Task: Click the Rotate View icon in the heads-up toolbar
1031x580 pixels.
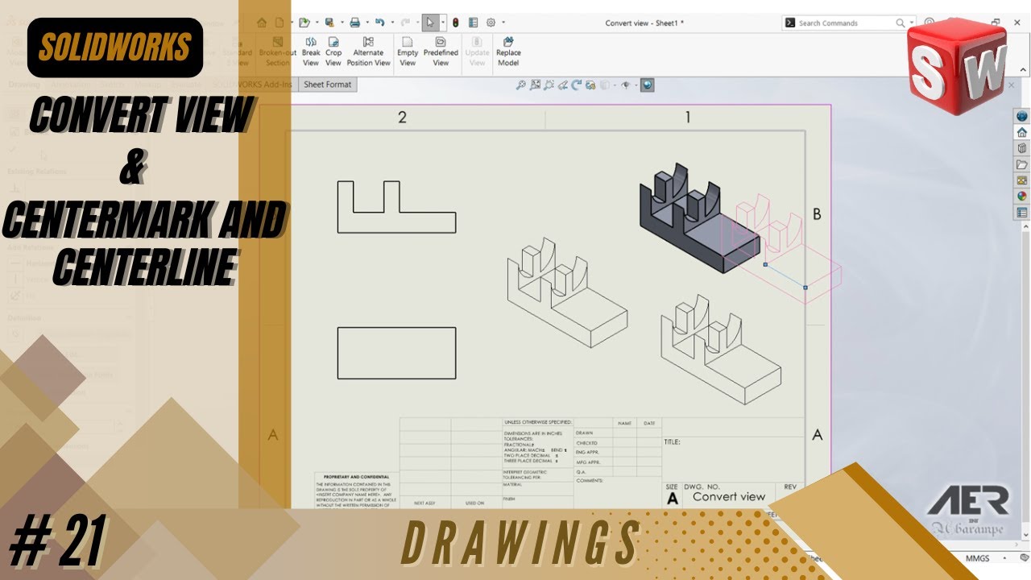Action: (577, 85)
